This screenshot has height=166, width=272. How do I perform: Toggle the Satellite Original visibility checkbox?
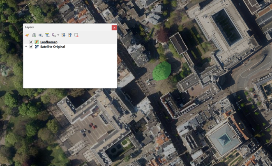point(31,47)
